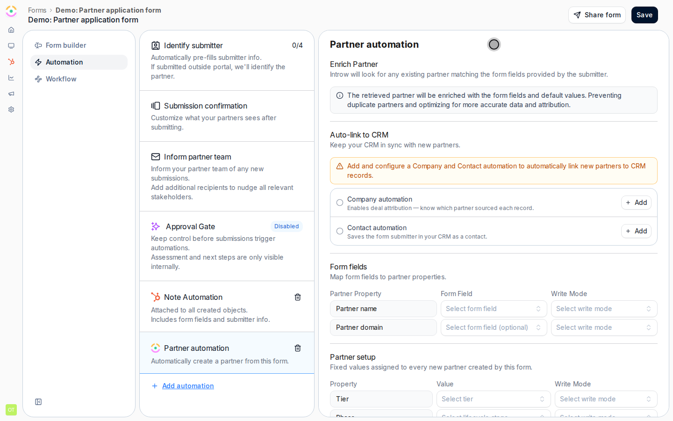Open form field dropdown for Partner domain

[494, 327]
